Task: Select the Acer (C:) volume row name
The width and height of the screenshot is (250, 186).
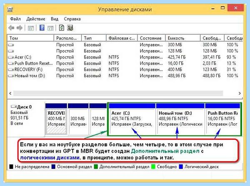Action: [23, 57]
